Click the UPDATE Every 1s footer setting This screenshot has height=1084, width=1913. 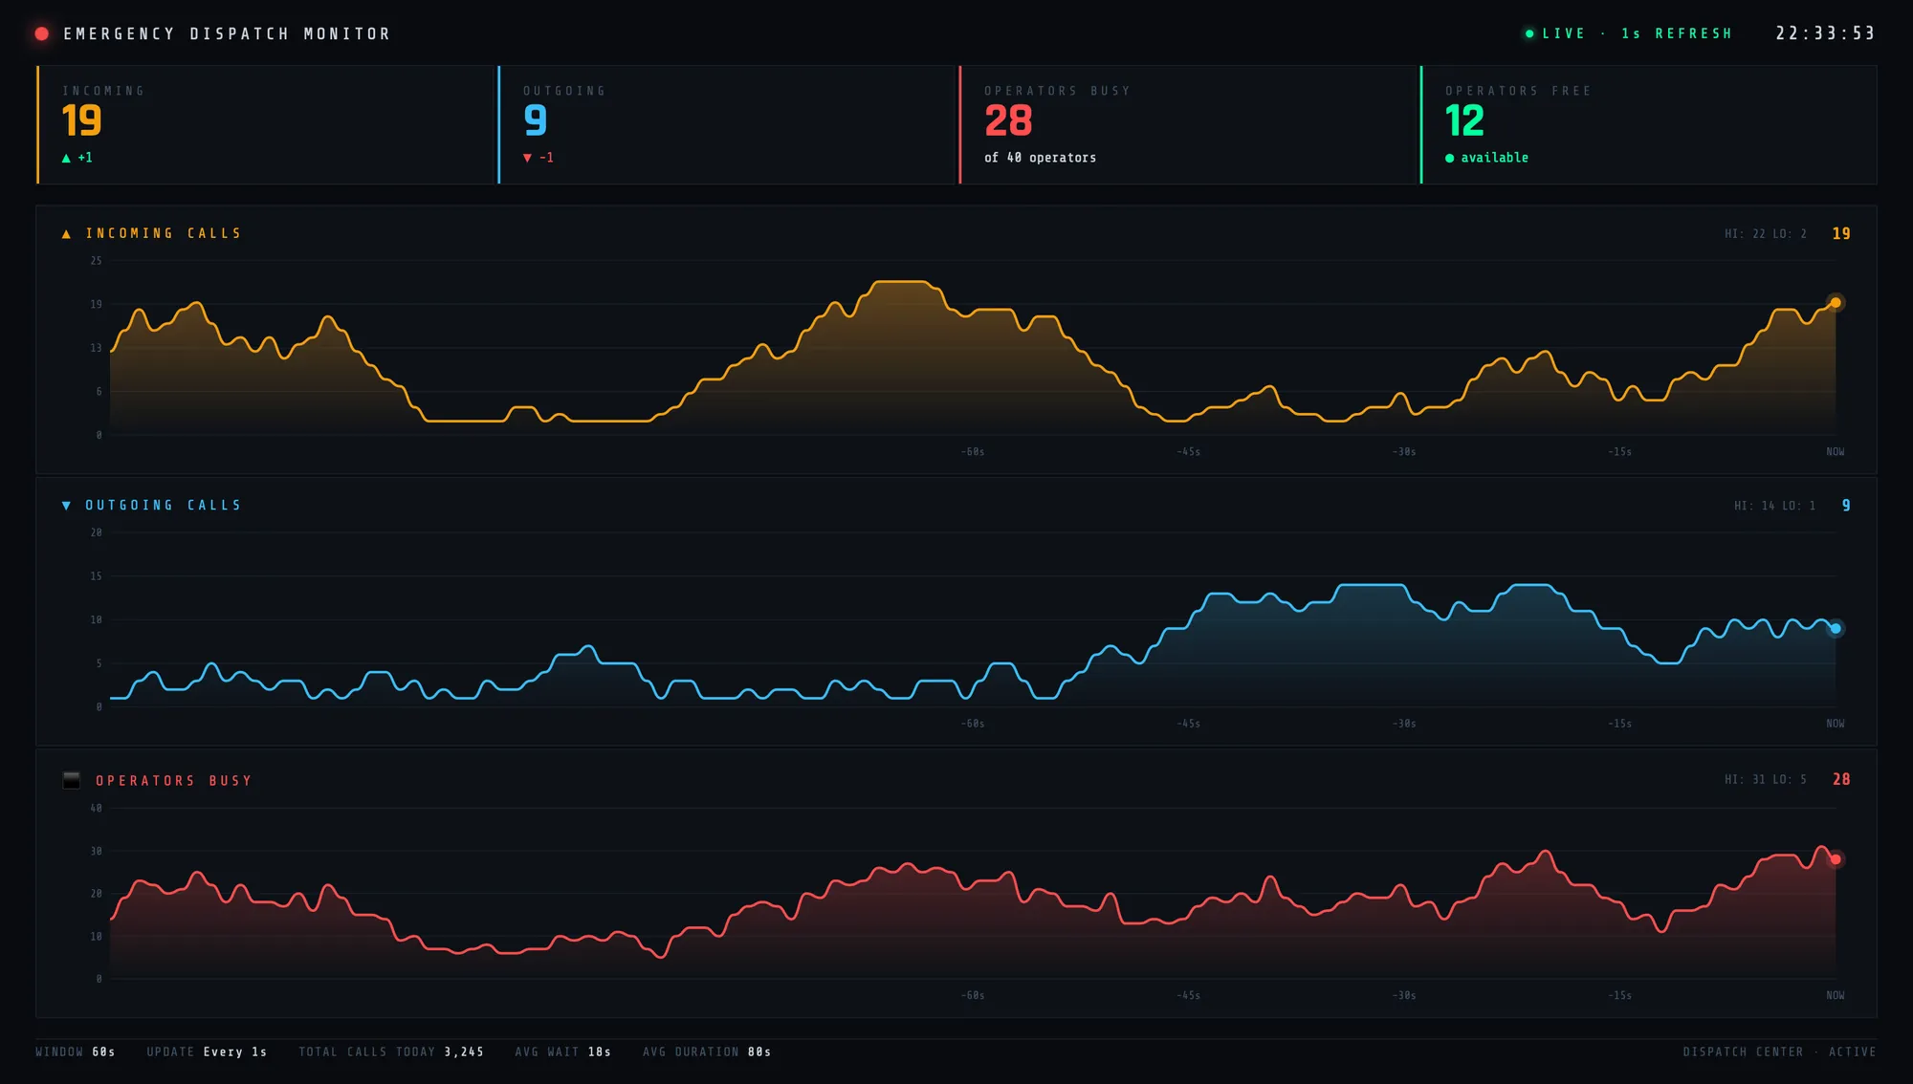click(x=207, y=1051)
